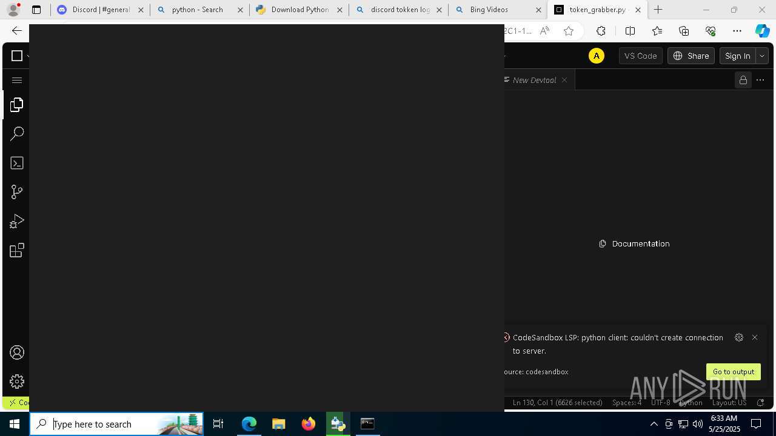The image size is (776, 436).
Task: Open Task View on the taskbar
Action: [x=218, y=424]
